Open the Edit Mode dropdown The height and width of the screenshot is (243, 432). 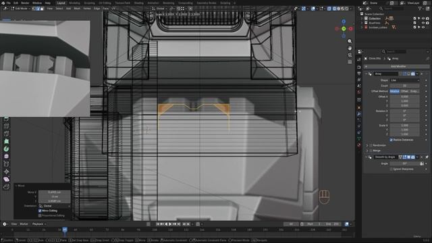point(21,9)
